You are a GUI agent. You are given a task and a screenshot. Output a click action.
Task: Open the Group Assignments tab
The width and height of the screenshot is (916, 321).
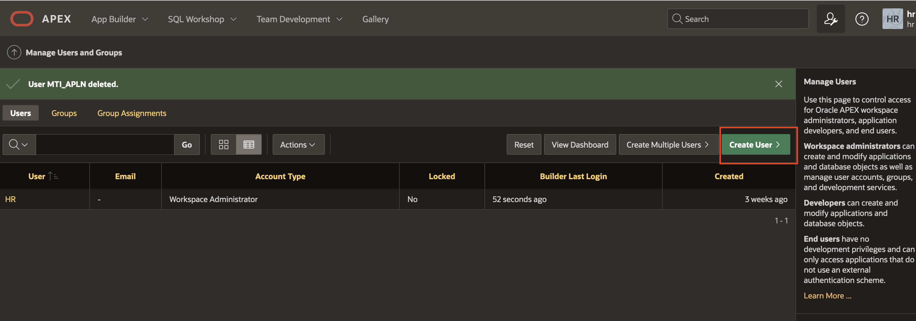click(132, 113)
